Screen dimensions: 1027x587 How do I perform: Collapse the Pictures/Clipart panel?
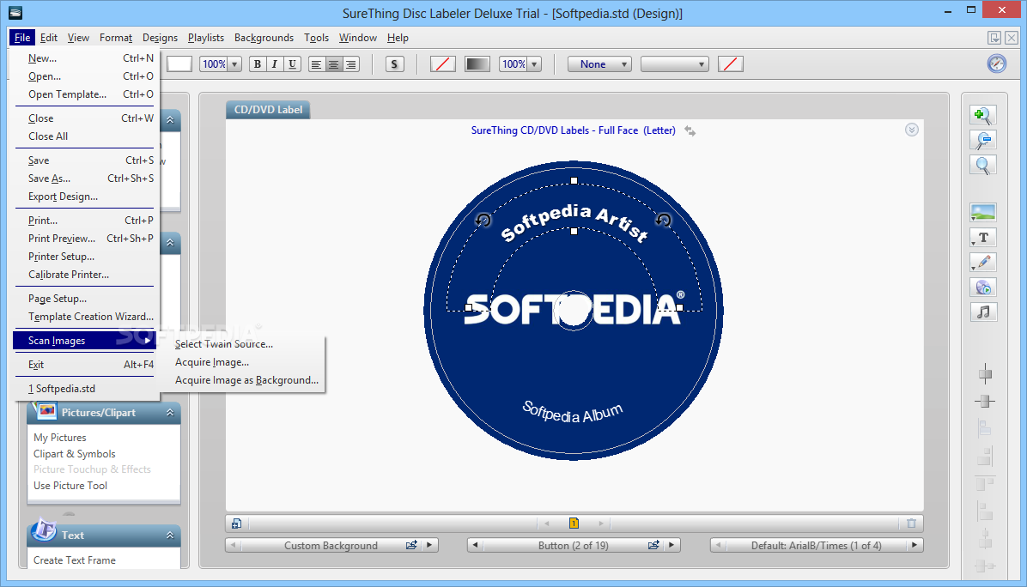[x=170, y=412]
